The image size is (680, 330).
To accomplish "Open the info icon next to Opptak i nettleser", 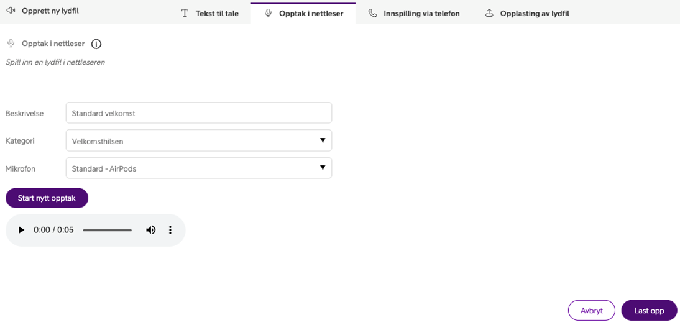I will click(x=96, y=44).
